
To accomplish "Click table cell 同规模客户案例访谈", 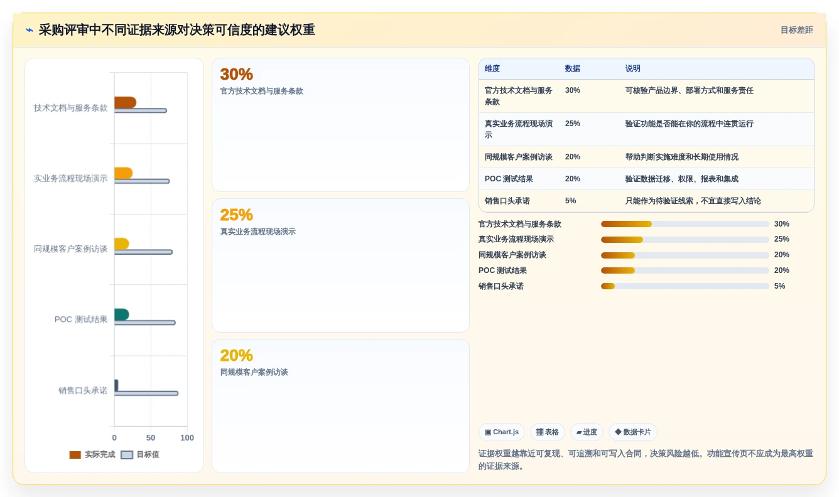I will 519,157.
